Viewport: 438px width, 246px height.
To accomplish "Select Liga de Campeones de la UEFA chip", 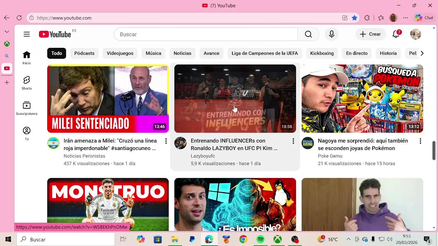I will [x=265, y=53].
